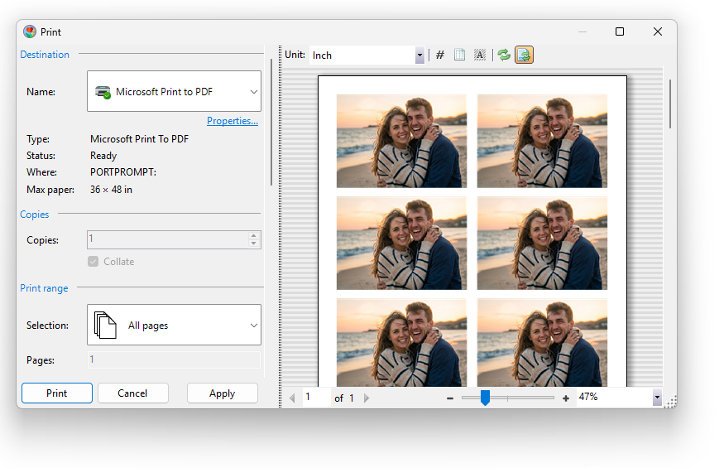Click the zoom slider handle
The height and width of the screenshot is (468, 724).
(x=485, y=398)
